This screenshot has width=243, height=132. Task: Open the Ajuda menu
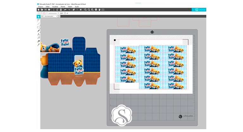coord(77,7)
